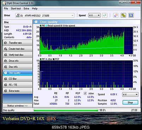Screen dimensions: 142x130
Task: Open the Help menu
Action: (x=35, y=8)
